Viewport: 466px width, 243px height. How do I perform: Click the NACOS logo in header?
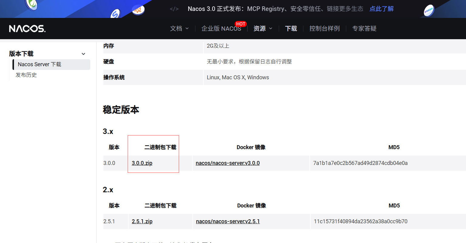[x=27, y=29]
